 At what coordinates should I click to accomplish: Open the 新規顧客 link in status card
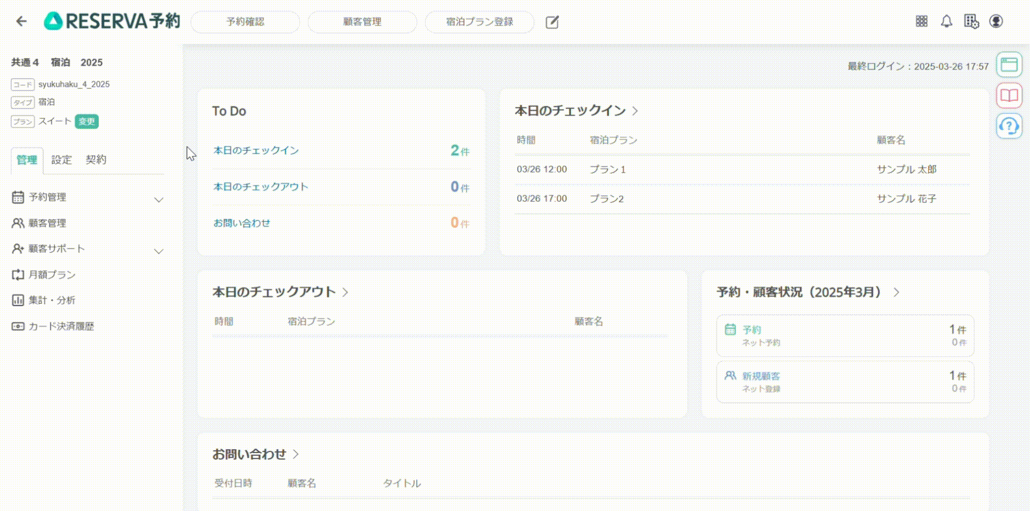click(761, 376)
